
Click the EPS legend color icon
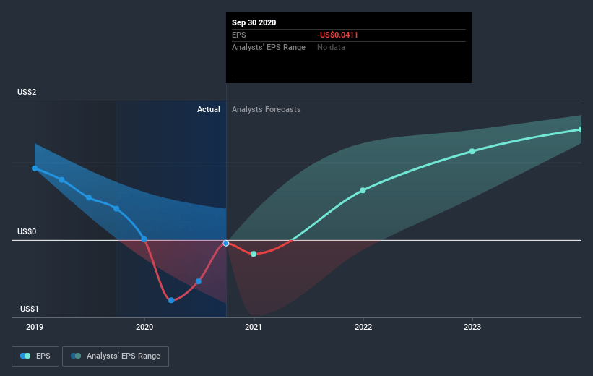pyautogui.click(x=25, y=356)
